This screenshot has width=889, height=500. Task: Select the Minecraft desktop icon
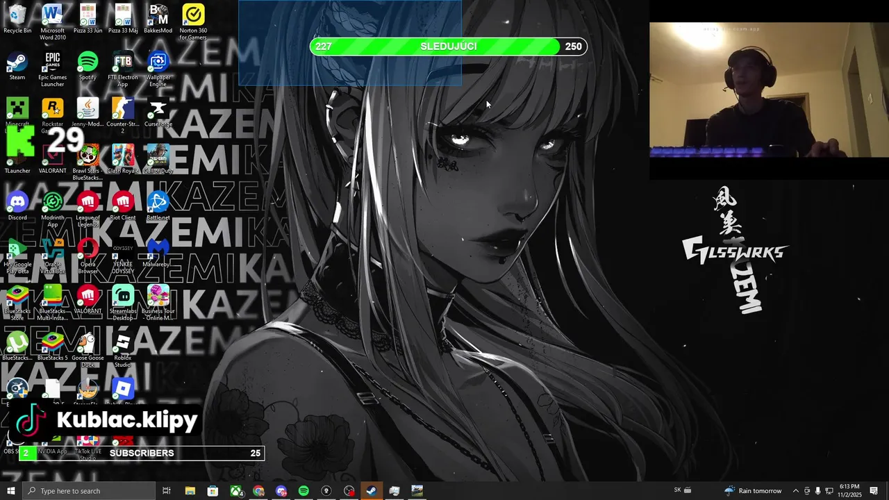click(17, 112)
